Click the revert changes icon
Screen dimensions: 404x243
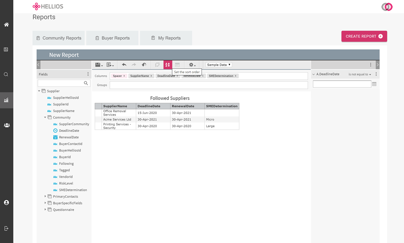click(144, 65)
